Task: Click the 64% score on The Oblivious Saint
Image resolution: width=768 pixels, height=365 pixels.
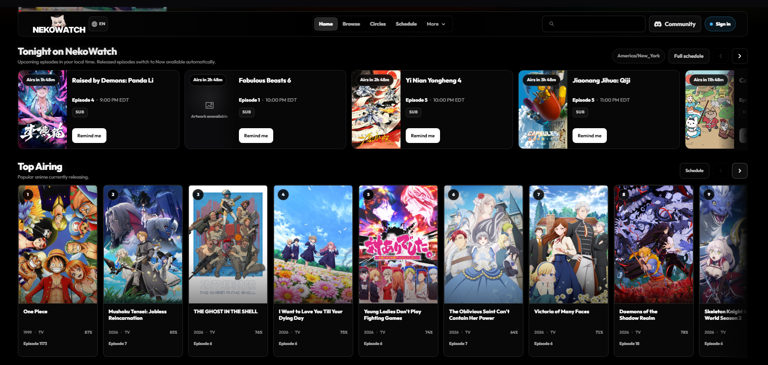Action: [514, 332]
